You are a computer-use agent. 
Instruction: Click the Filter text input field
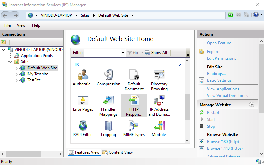(103, 53)
